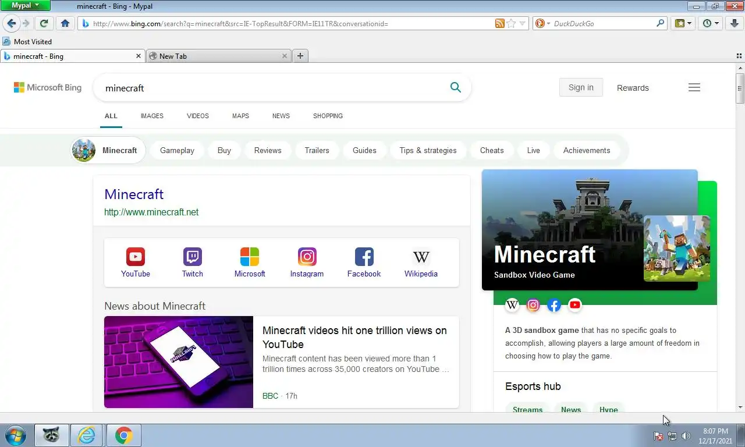The width and height of the screenshot is (745, 447).
Task: Open the browser home page icon
Action: [x=65, y=23]
